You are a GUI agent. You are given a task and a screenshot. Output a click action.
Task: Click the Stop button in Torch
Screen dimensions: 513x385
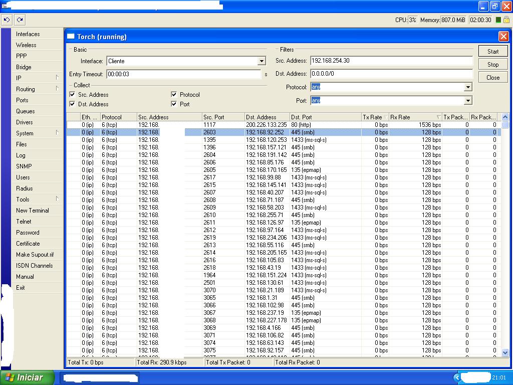pos(493,65)
